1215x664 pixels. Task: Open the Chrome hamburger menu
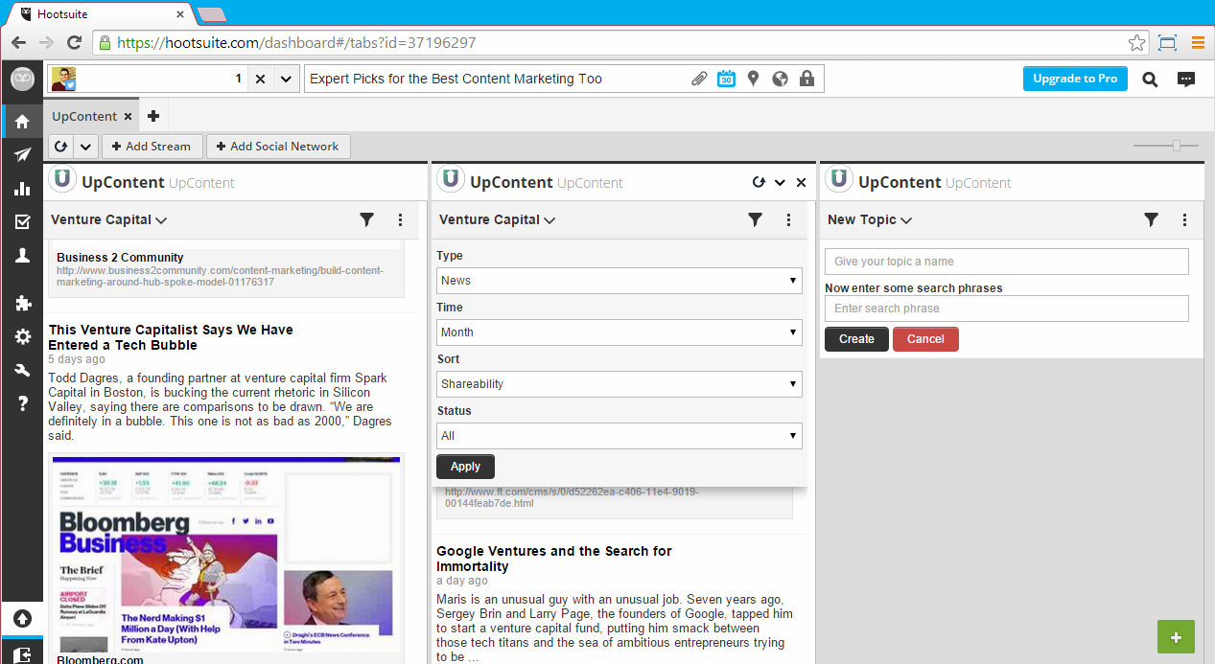[x=1198, y=42]
